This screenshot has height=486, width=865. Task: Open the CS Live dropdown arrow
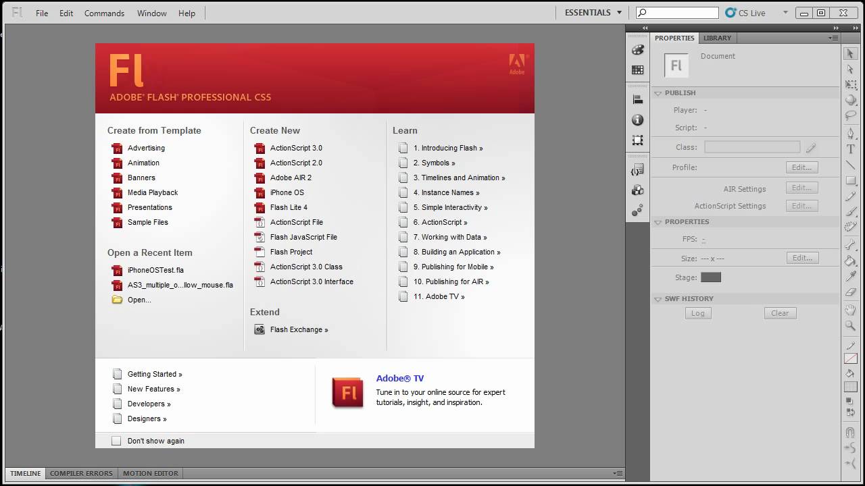[x=785, y=12]
